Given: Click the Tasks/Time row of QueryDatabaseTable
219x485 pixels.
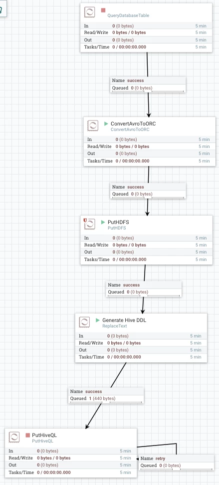Looking at the screenshot, I should (146, 47).
